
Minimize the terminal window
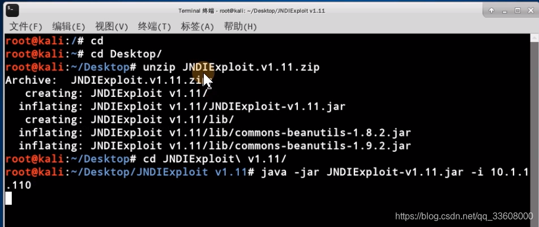[x=504, y=11]
